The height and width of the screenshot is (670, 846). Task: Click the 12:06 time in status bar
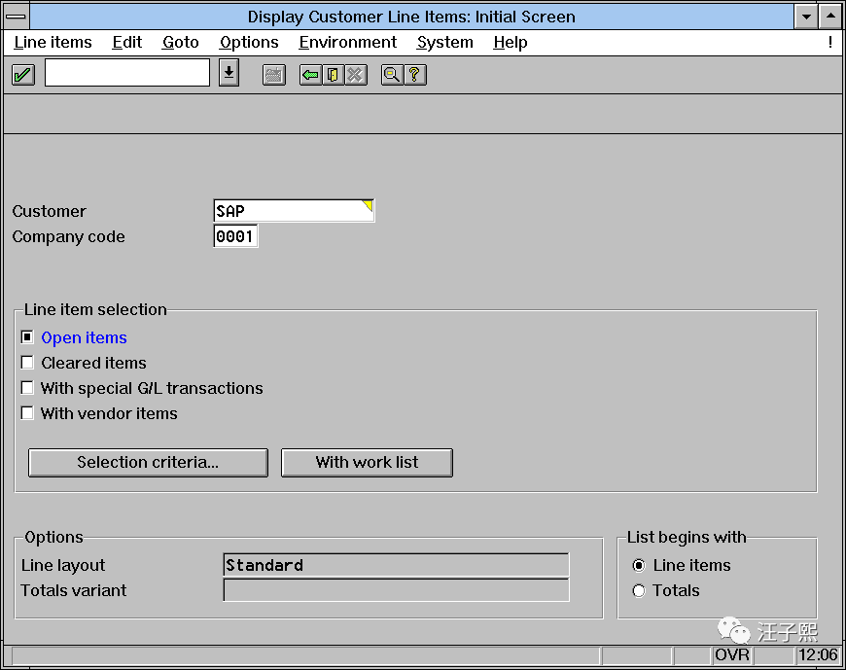[818, 654]
